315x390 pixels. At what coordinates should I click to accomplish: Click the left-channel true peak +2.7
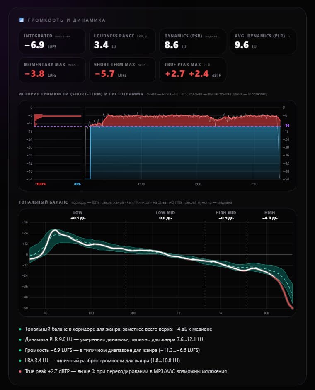tap(175, 74)
